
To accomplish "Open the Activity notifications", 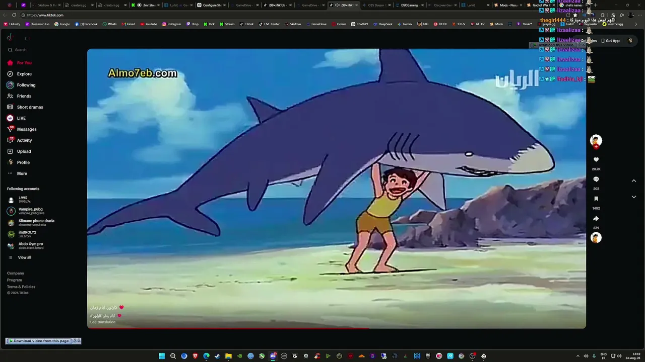I will [x=19, y=140].
